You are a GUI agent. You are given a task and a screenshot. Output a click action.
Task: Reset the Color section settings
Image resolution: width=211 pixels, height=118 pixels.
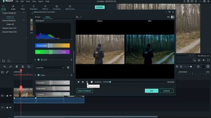(72, 75)
